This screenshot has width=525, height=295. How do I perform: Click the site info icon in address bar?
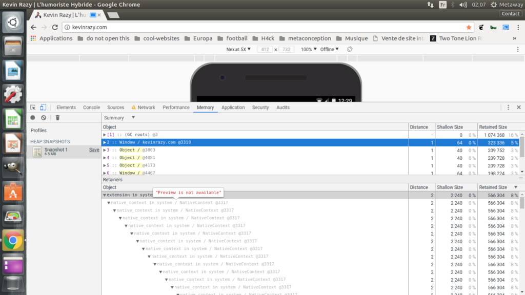point(67,28)
